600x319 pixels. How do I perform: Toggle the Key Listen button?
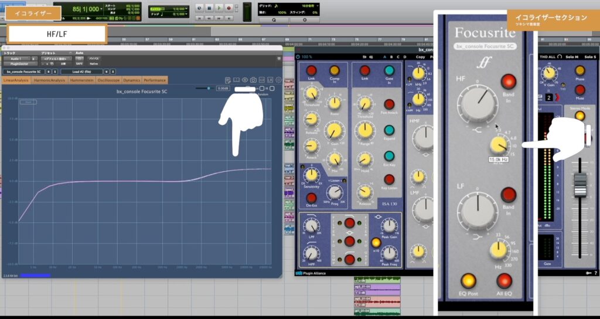389,179
